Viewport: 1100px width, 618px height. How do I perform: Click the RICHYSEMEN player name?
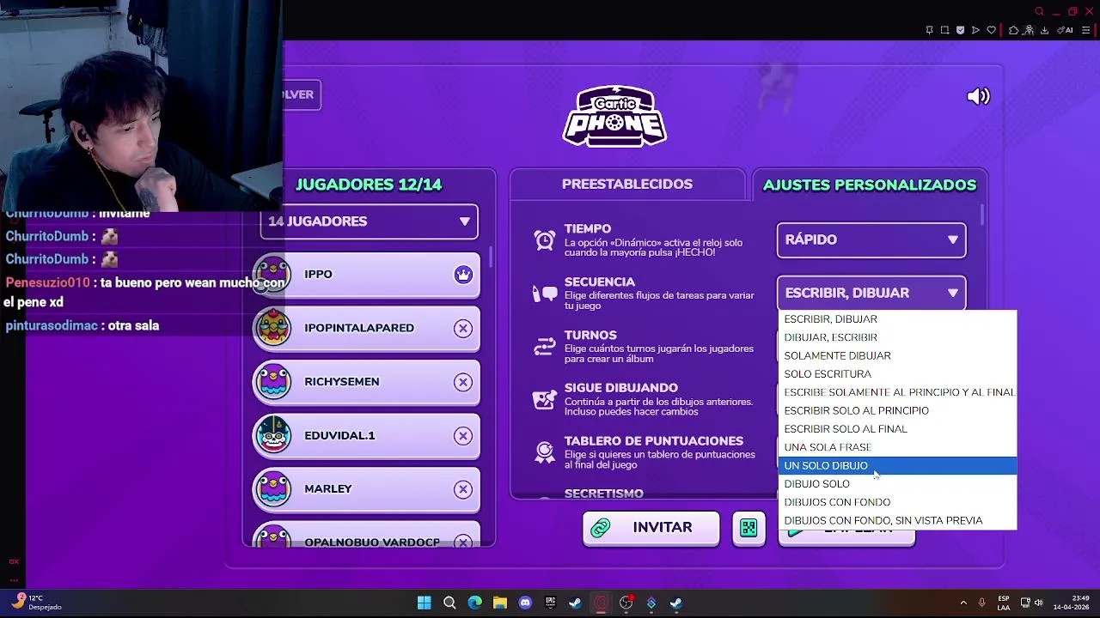click(341, 382)
